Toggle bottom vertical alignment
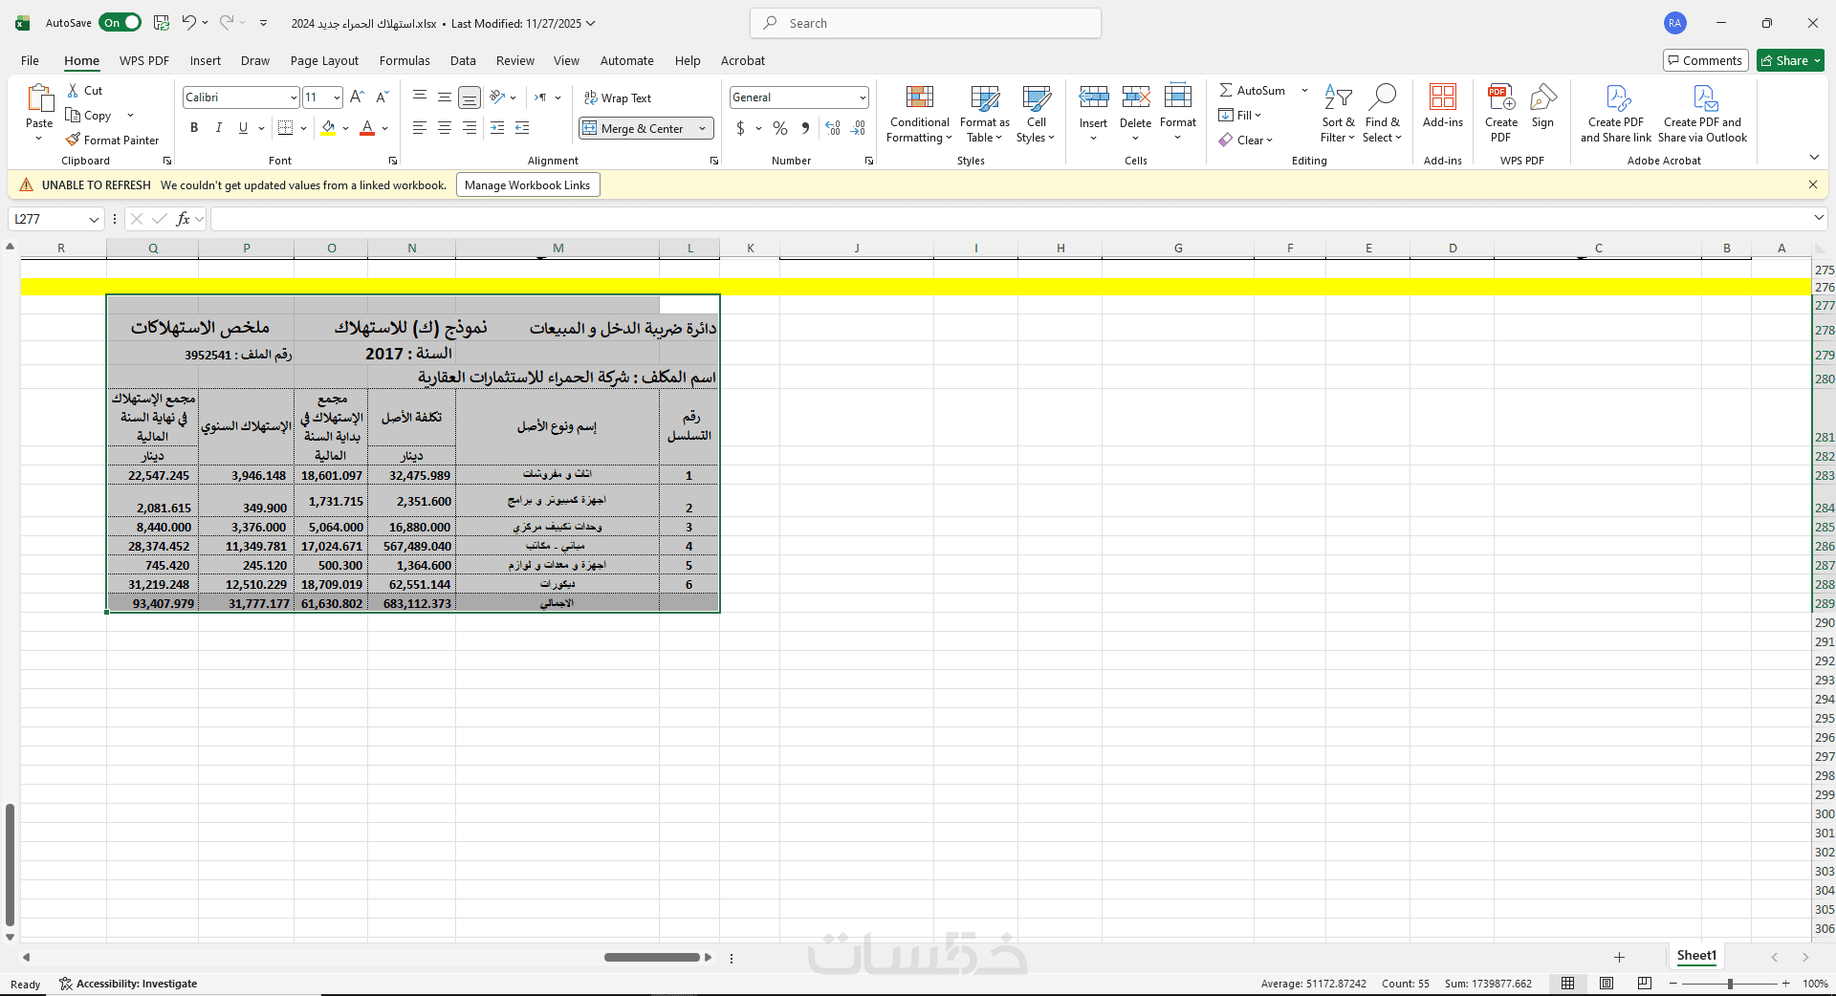 coord(470,97)
